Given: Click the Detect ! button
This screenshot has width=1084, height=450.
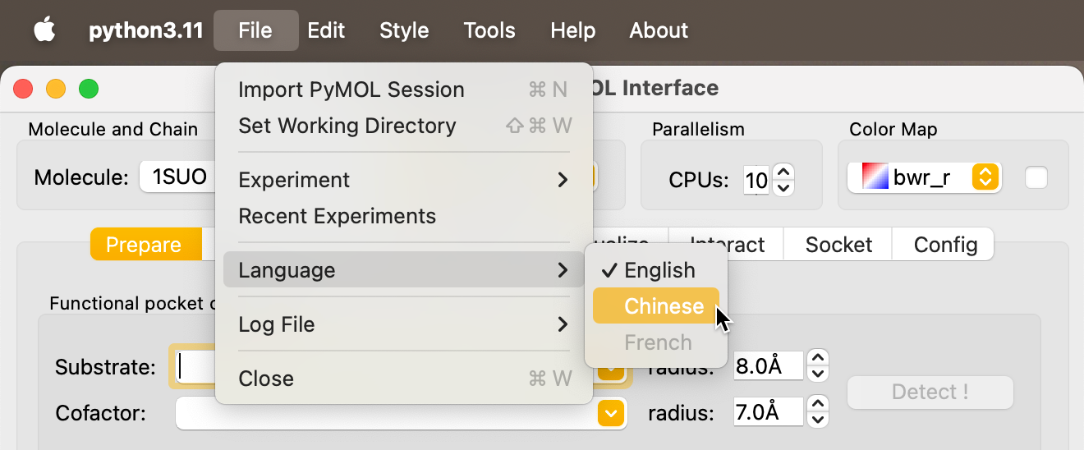Looking at the screenshot, I should point(930,393).
